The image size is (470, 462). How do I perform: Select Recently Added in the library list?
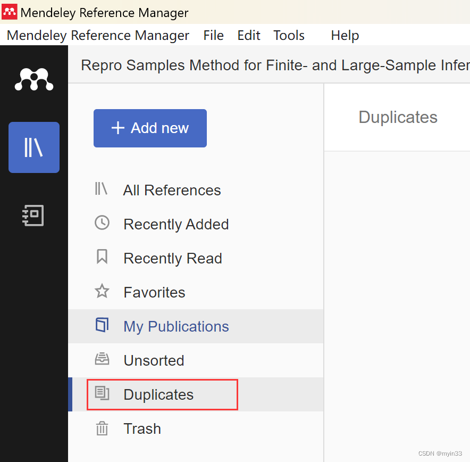(196, 224)
